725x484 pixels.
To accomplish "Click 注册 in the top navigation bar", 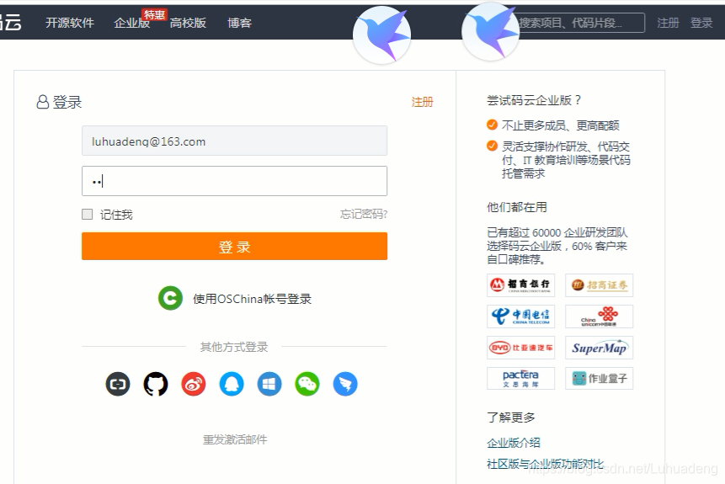I will tap(668, 23).
